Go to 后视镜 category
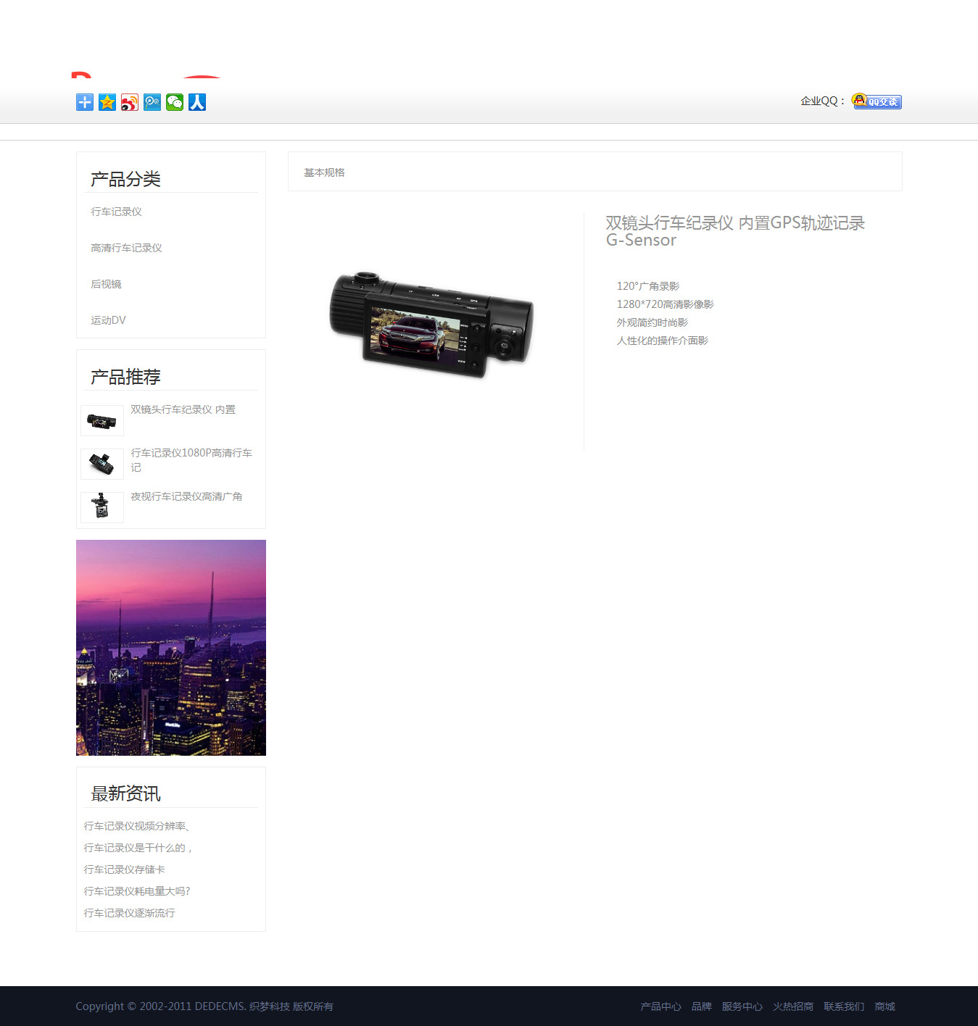The width and height of the screenshot is (978, 1026). pos(106,284)
